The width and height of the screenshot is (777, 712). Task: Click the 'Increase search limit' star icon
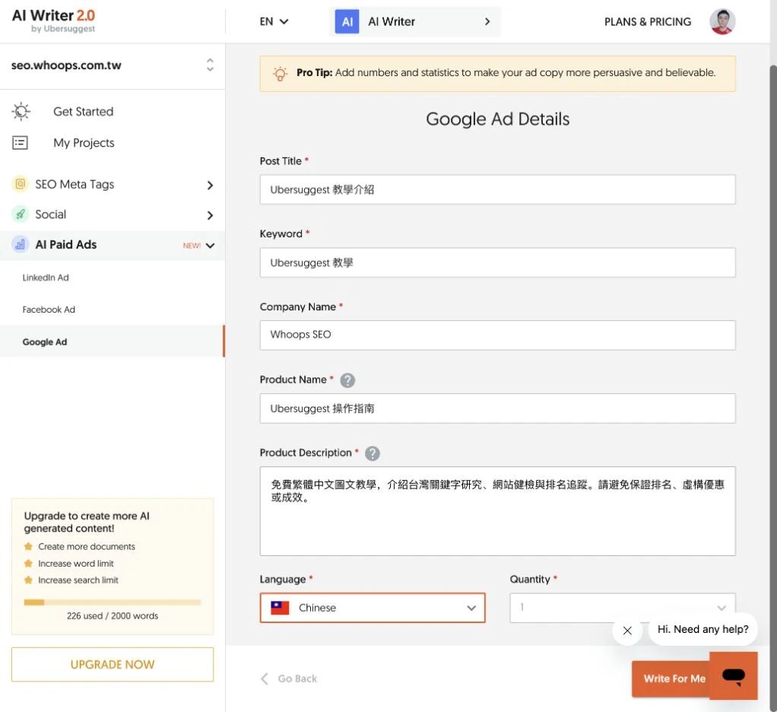tap(28, 580)
